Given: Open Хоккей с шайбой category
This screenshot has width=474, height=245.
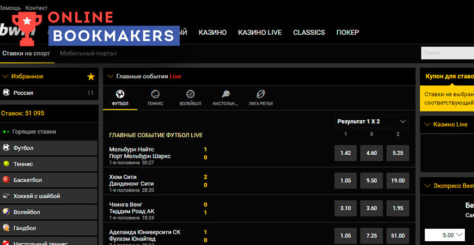Looking at the screenshot, I should (48, 196).
